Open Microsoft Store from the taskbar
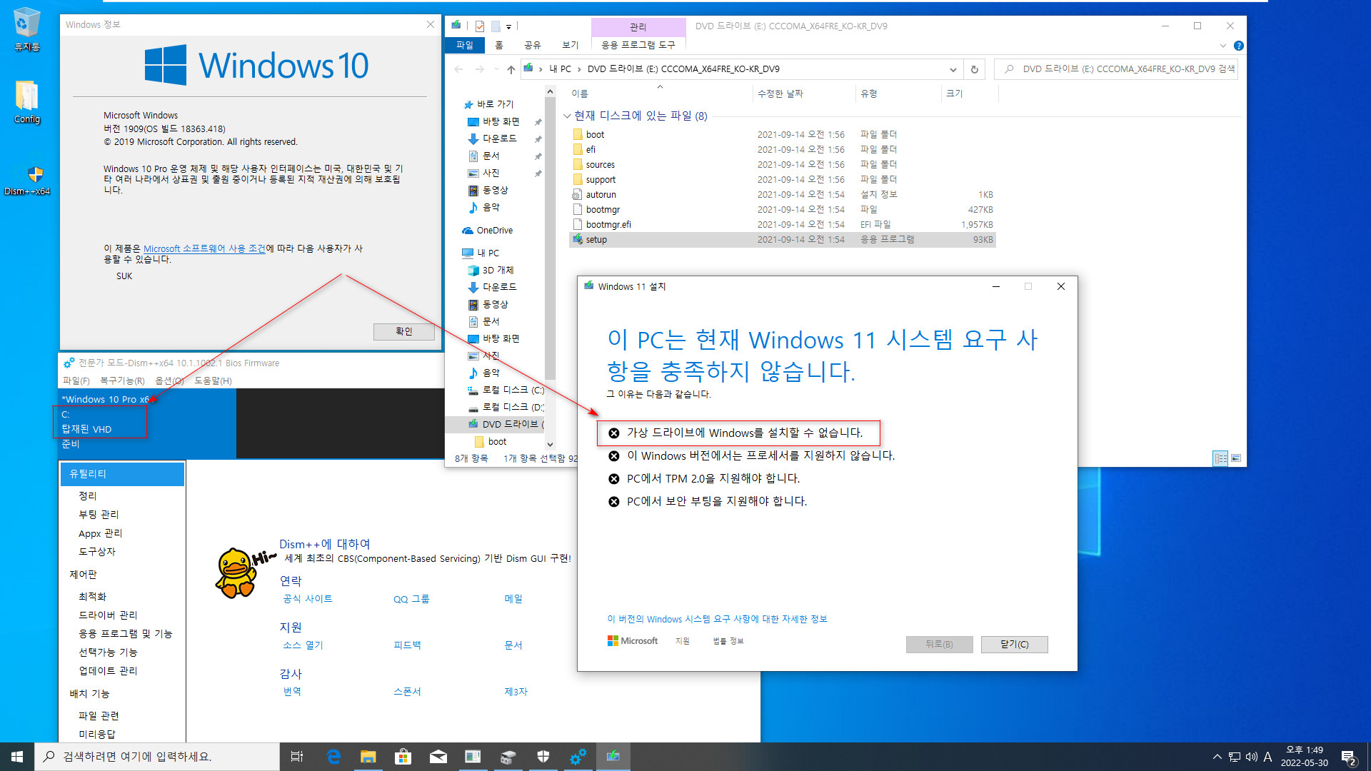The image size is (1371, 771). 403,757
